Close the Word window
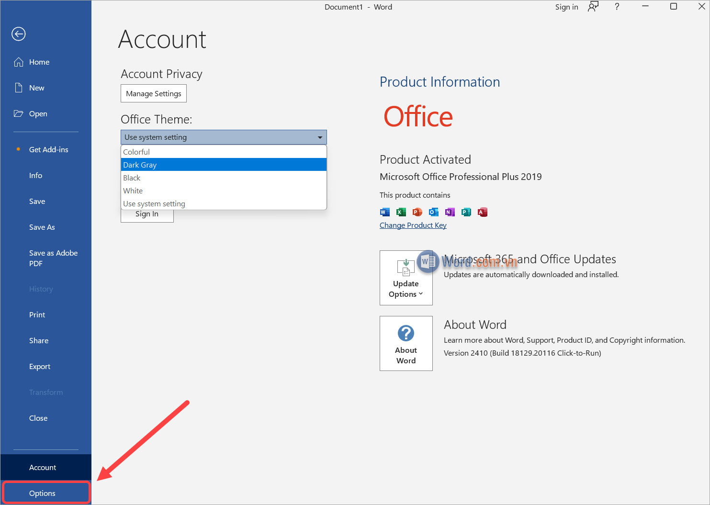Image resolution: width=710 pixels, height=505 pixels. click(x=701, y=7)
